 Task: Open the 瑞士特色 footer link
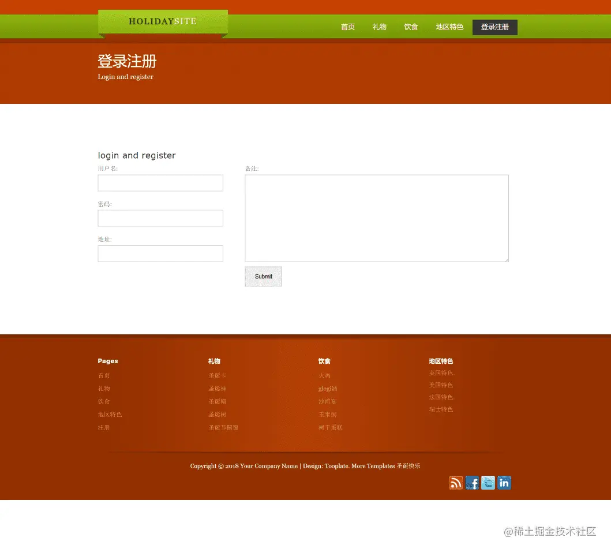click(441, 409)
